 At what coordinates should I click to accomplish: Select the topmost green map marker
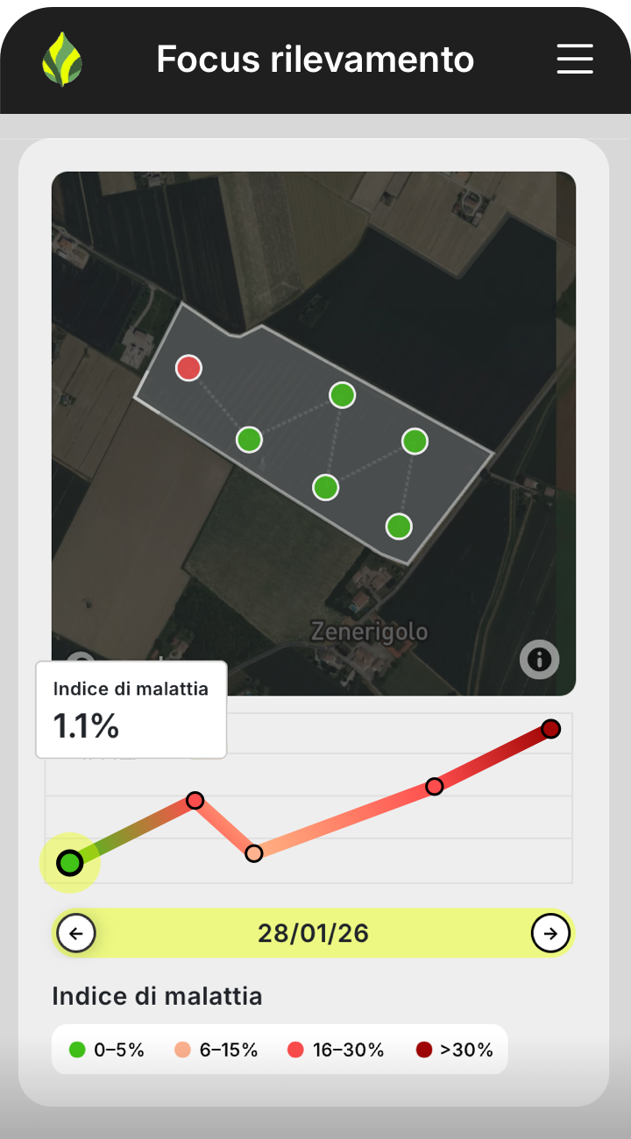point(342,395)
